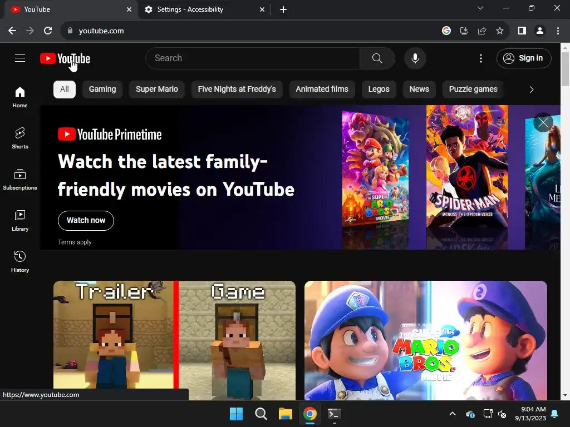The width and height of the screenshot is (570, 427).
Task: Click the Sign in button
Action: click(524, 58)
